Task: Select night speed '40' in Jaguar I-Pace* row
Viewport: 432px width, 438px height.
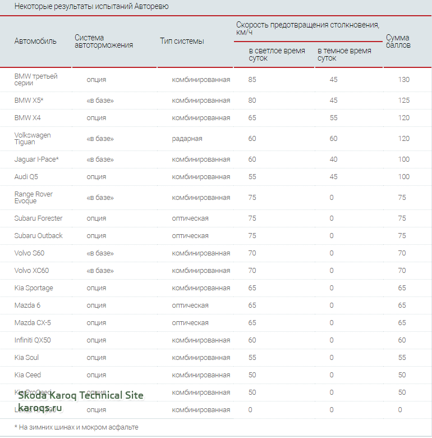Action: [x=333, y=159]
